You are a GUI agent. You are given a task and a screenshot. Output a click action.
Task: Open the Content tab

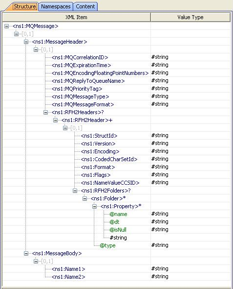85,6
